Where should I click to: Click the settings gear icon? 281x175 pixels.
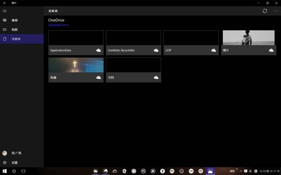(5, 162)
